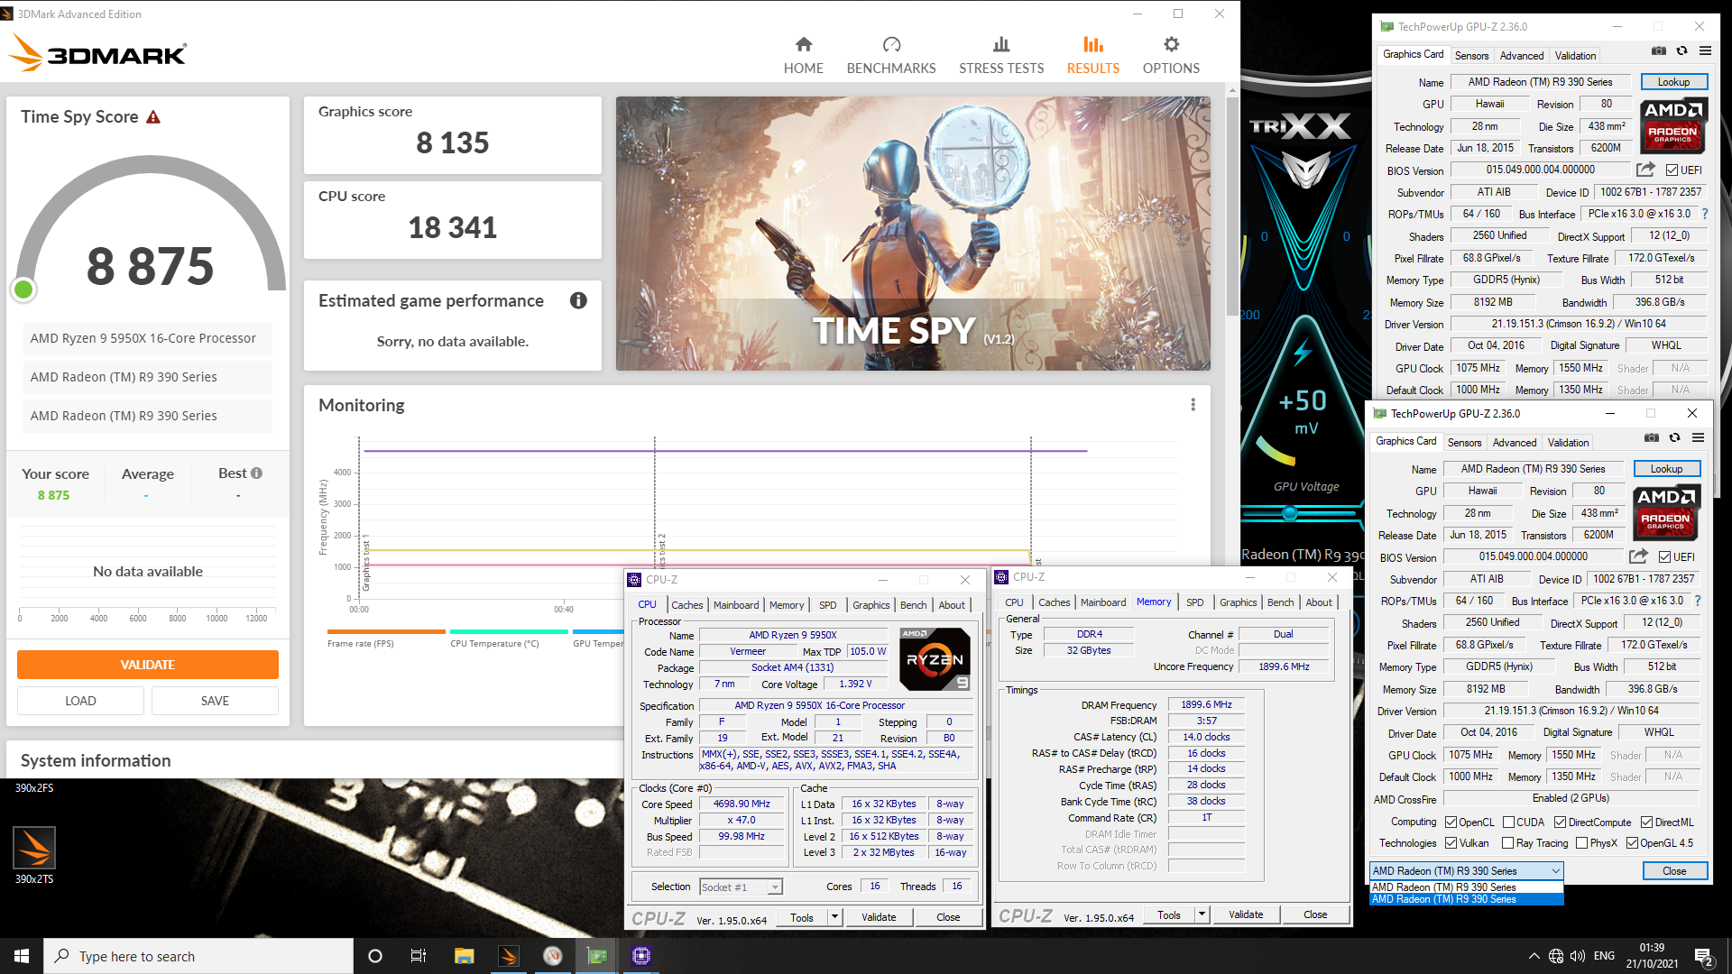
Task: Open Mainboard tab in CPU-Z CPU window
Action: tap(735, 605)
